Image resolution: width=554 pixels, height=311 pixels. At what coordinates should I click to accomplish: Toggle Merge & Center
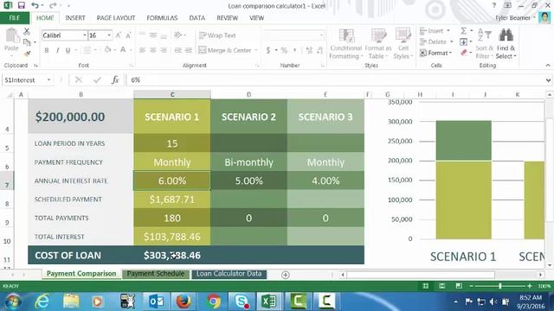pos(225,50)
